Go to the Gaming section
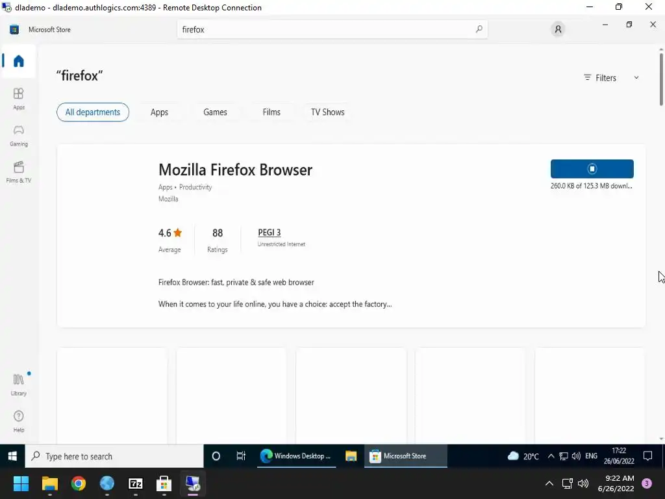Viewport: 665px width, 499px height. click(19, 135)
